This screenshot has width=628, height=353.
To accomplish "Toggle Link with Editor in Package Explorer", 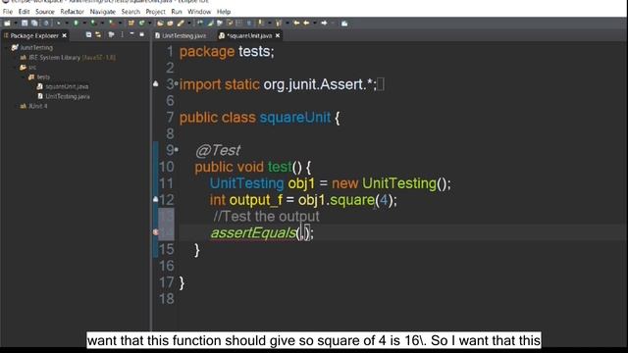I will pos(98,35).
